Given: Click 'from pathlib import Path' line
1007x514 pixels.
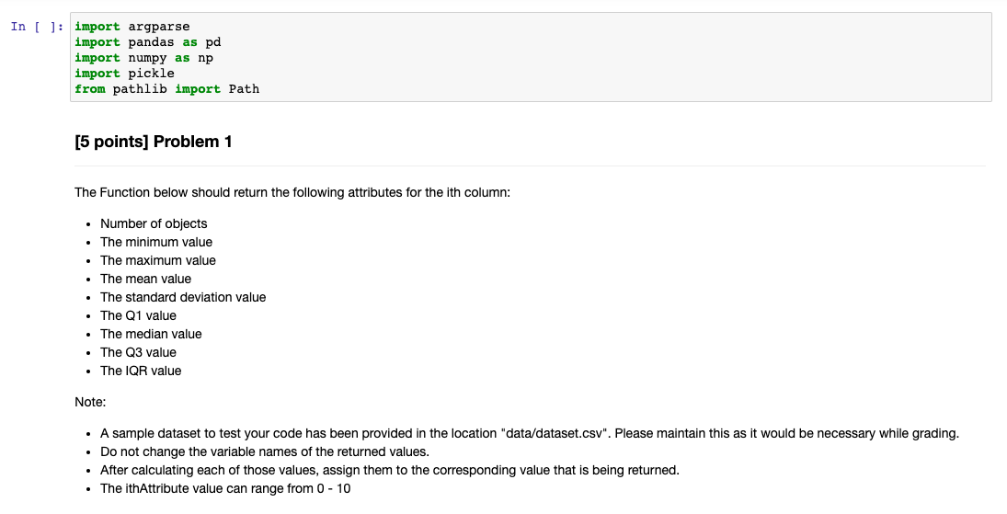Looking at the screenshot, I should pos(167,88).
